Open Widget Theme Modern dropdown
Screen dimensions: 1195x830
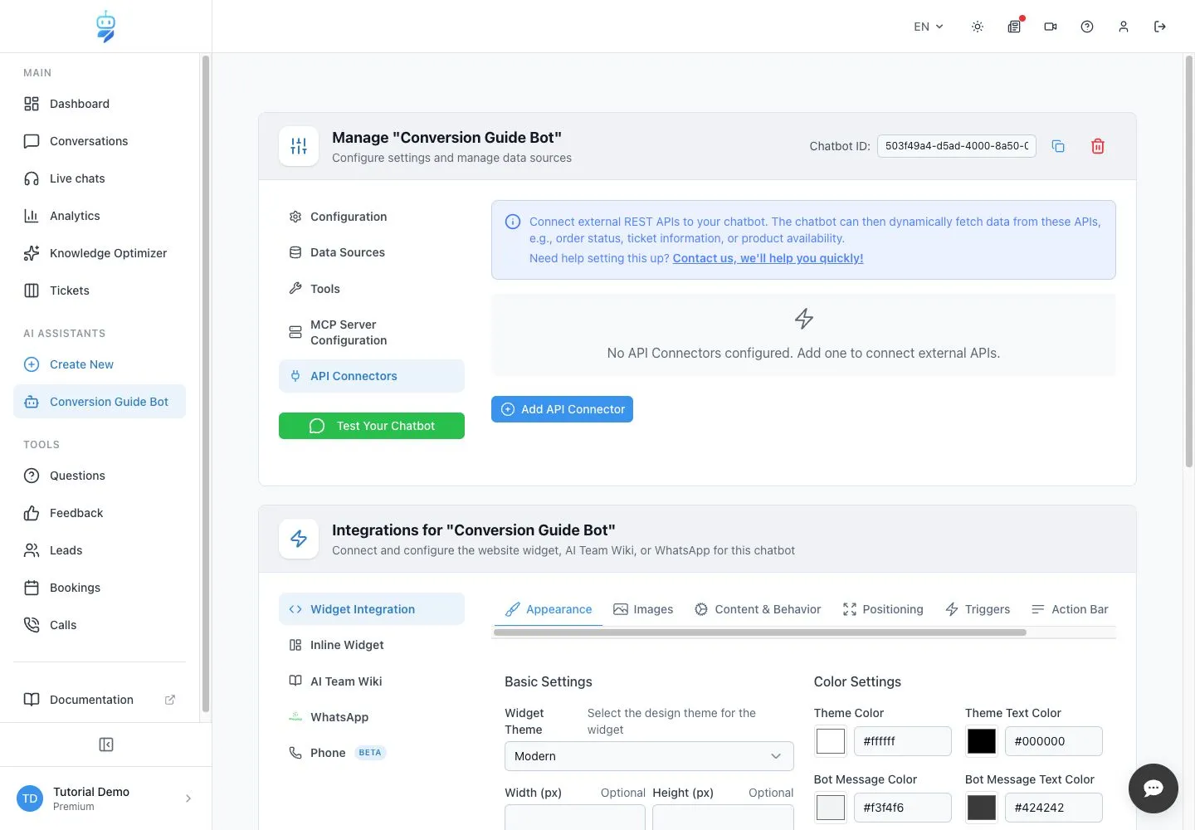[649, 756]
